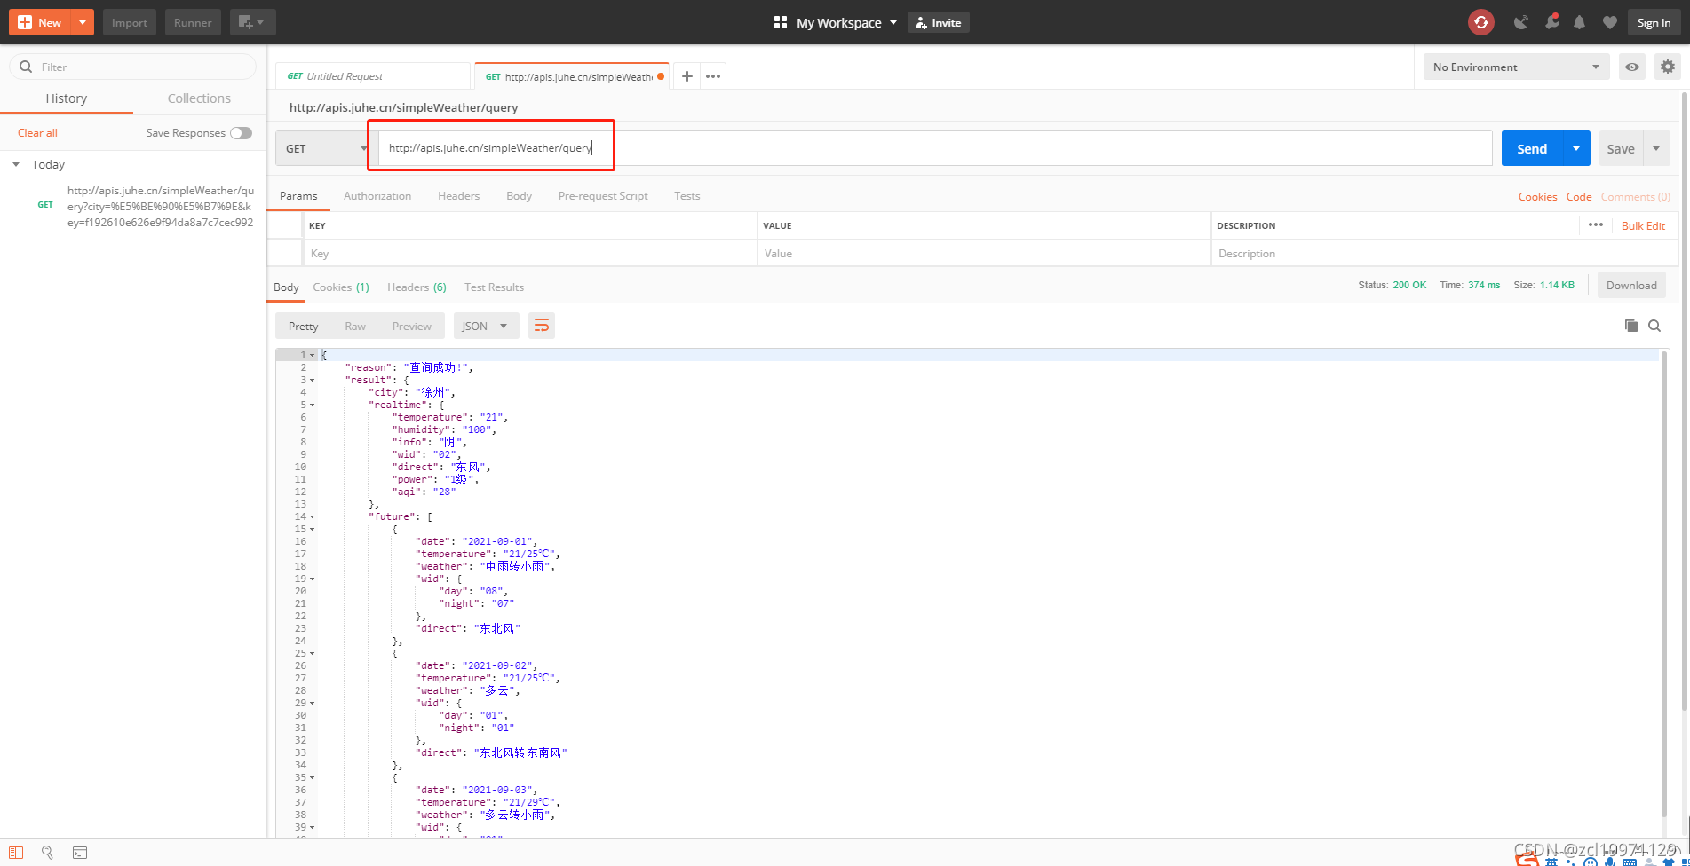This screenshot has width=1690, height=866.
Task: Open the request Headers tab
Action: (458, 195)
